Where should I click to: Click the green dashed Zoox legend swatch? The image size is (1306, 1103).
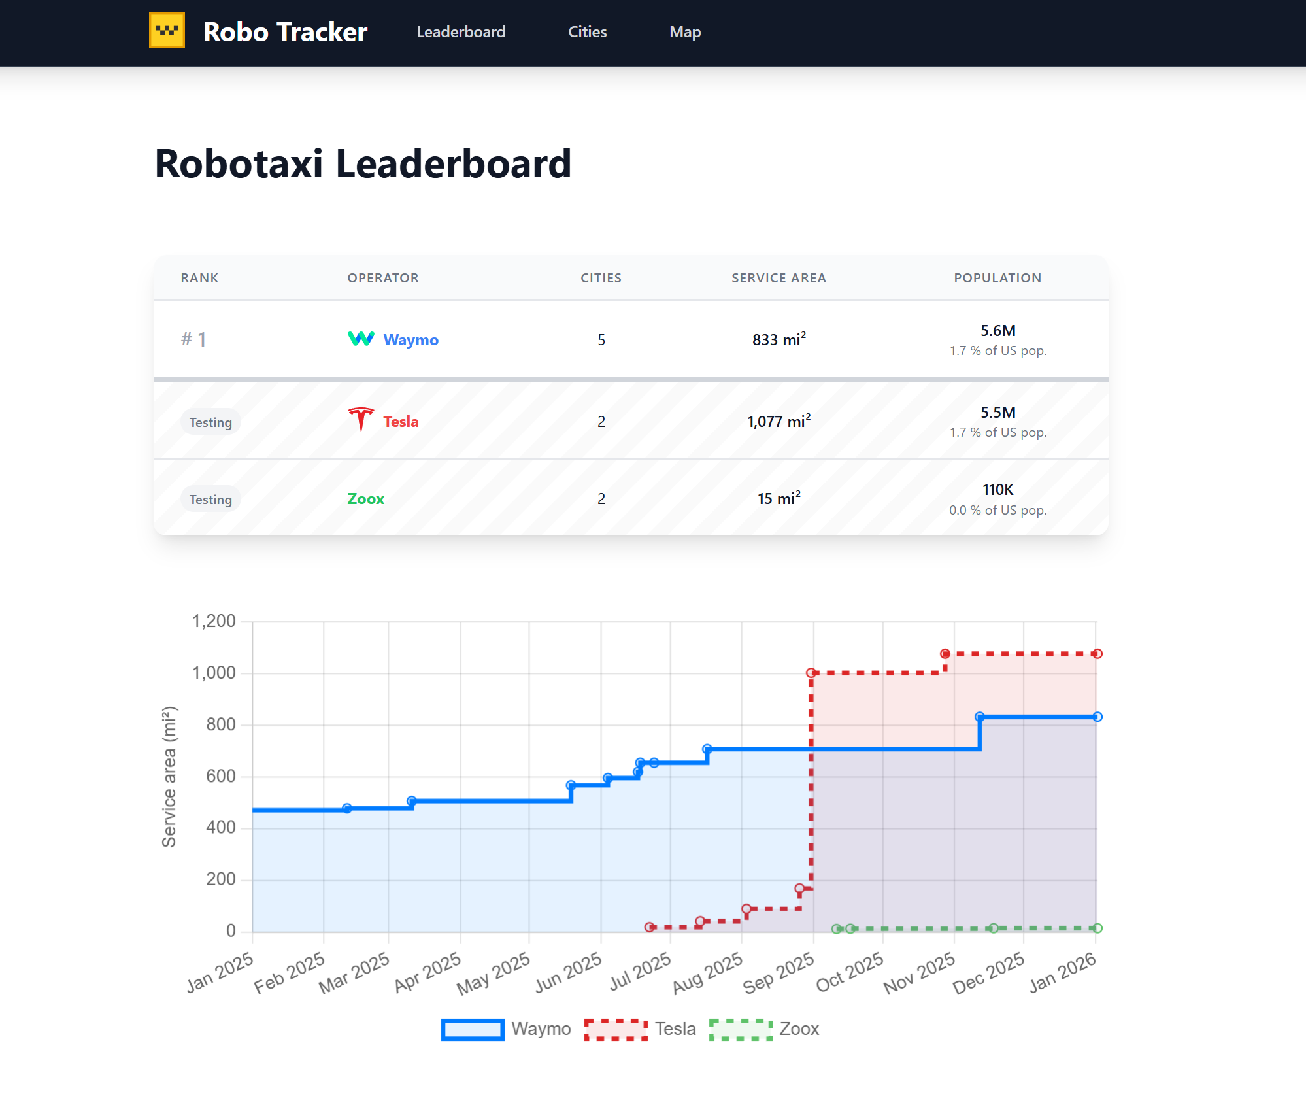741,1030
